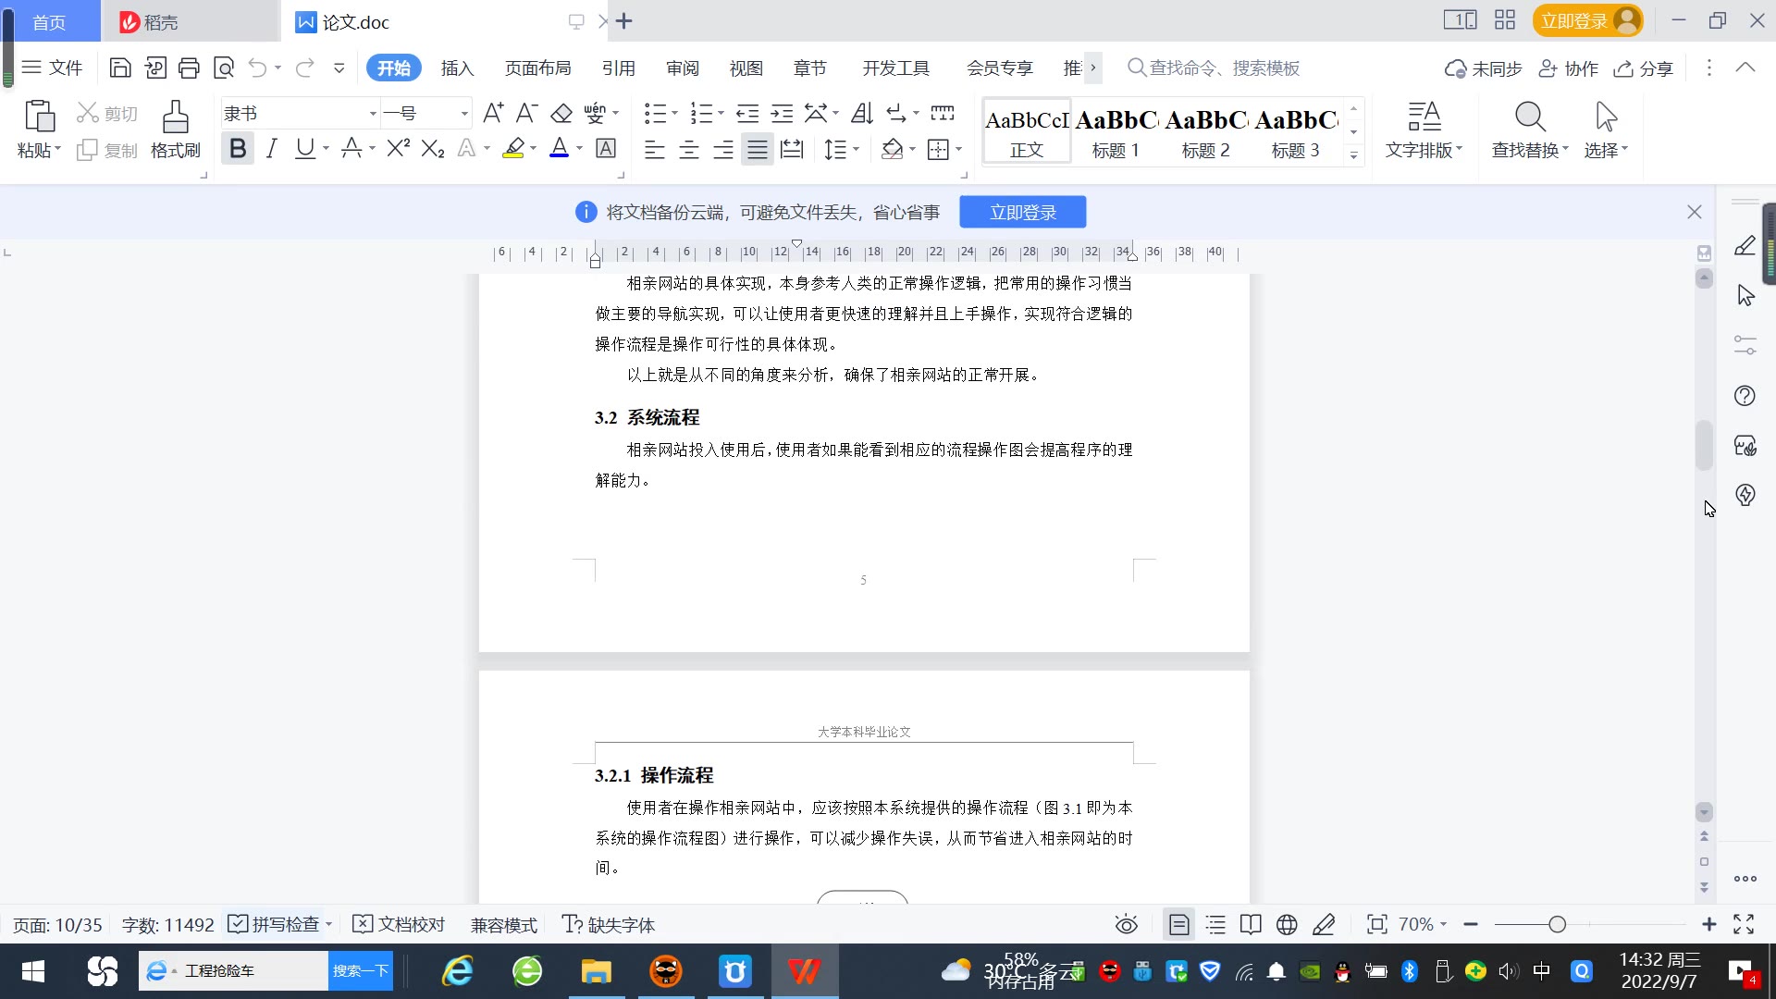This screenshot has height=999, width=1776.
Task: Click the blue 立即登录 banner button
Action: pyautogui.click(x=1022, y=213)
